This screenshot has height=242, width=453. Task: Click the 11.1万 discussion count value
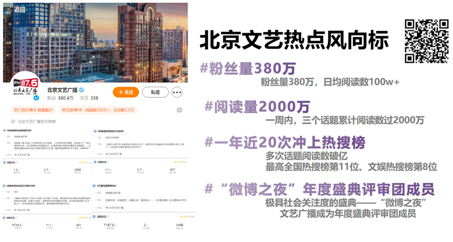(50, 225)
